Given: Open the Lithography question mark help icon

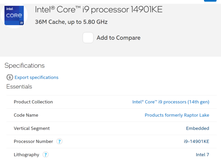Looking at the screenshot, I should click(x=45, y=155).
